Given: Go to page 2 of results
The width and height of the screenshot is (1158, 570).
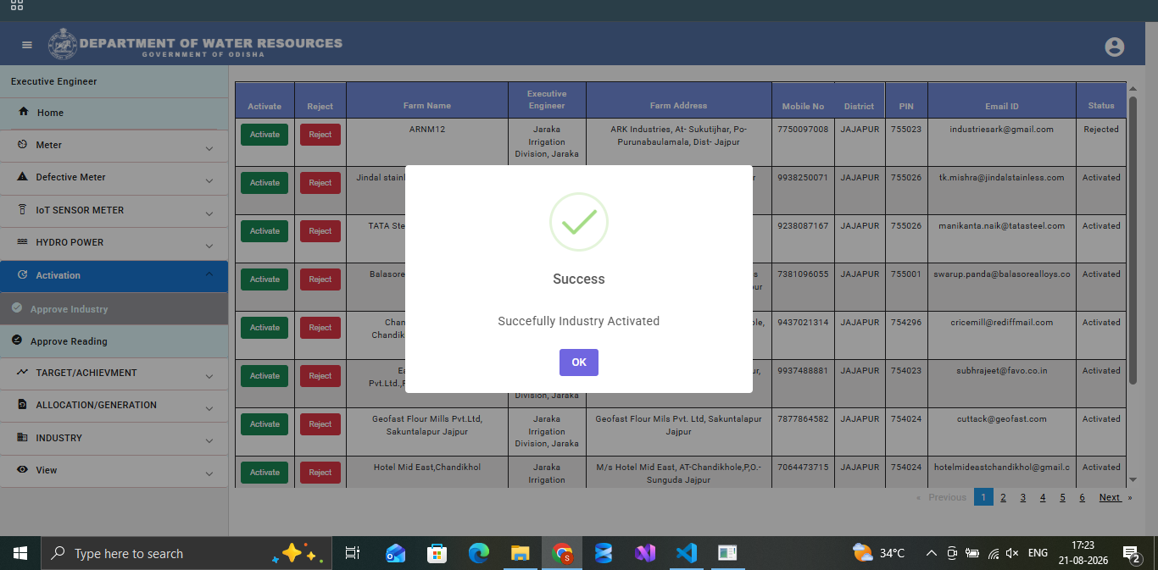Looking at the screenshot, I should click(1003, 497).
